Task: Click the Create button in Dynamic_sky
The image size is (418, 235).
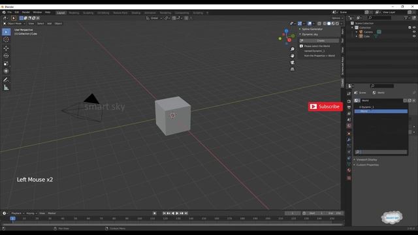Action: 319,40
